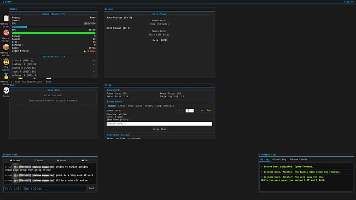Focus the 'Yell into the saloon' input

[x=45, y=189]
